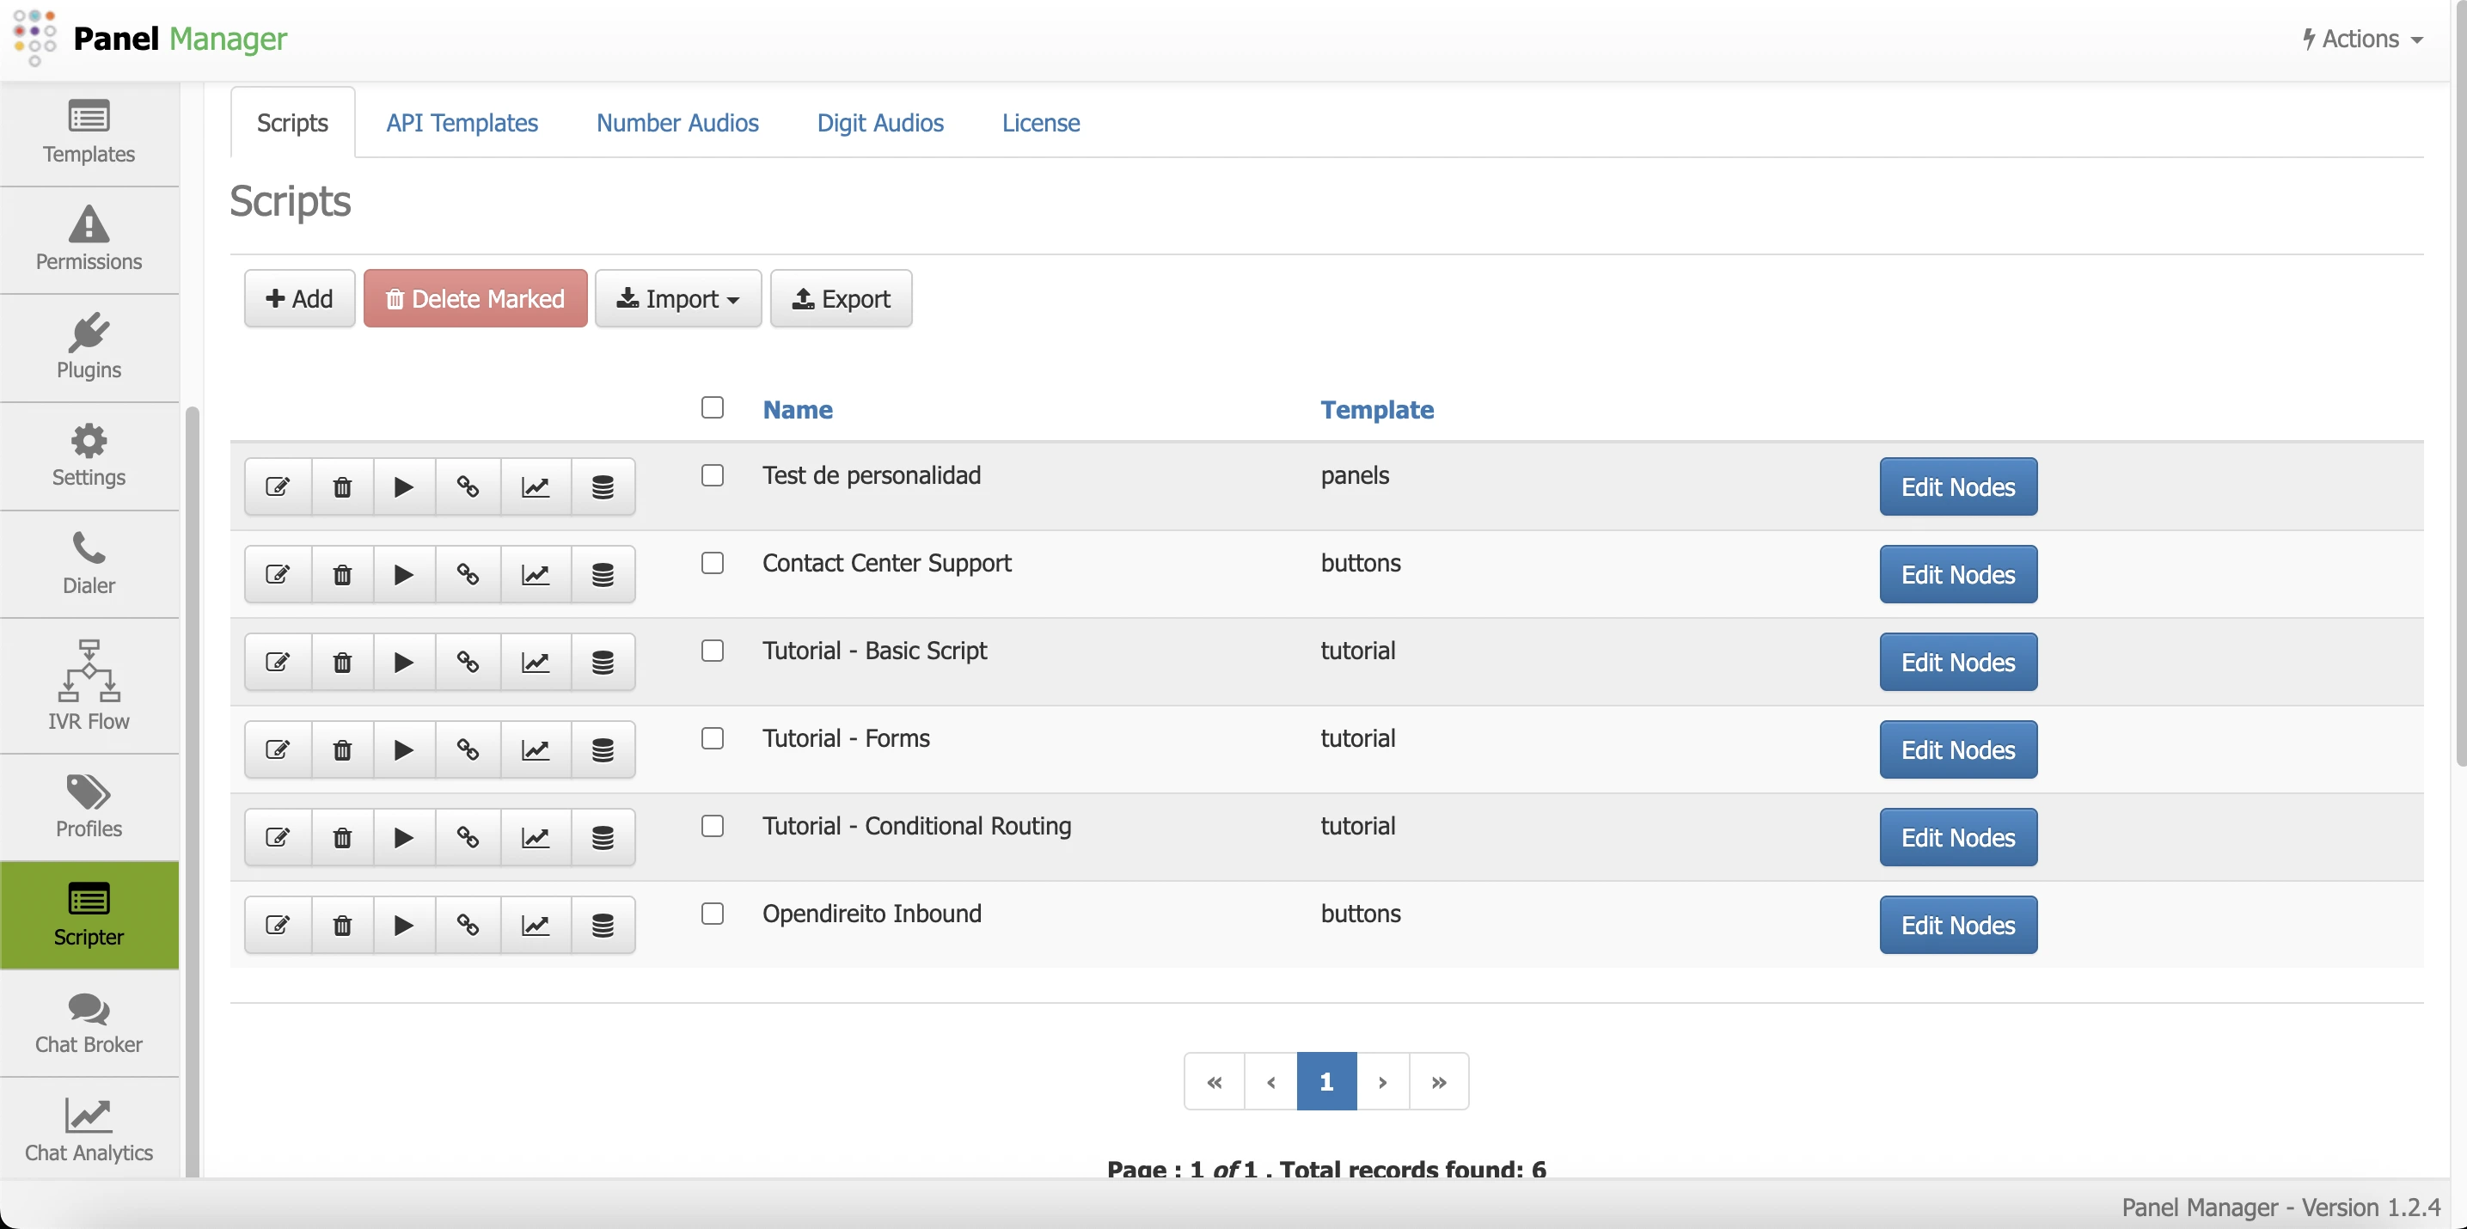This screenshot has height=1229, width=2467.
Task: Open chart statistics for Tutorial - Conditional Routing
Action: (536, 837)
